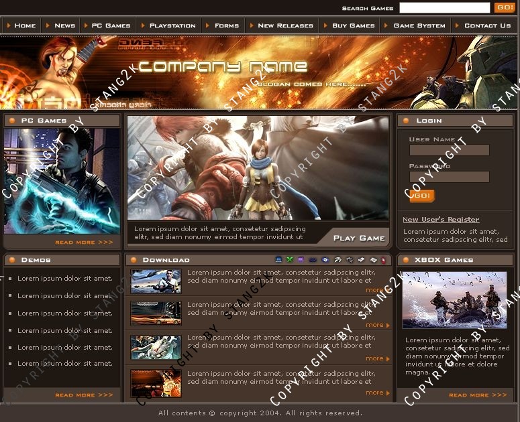Screen dimensions: 520x422
Task: Click the orange bullet icon beside Login heading
Action: (x=406, y=121)
